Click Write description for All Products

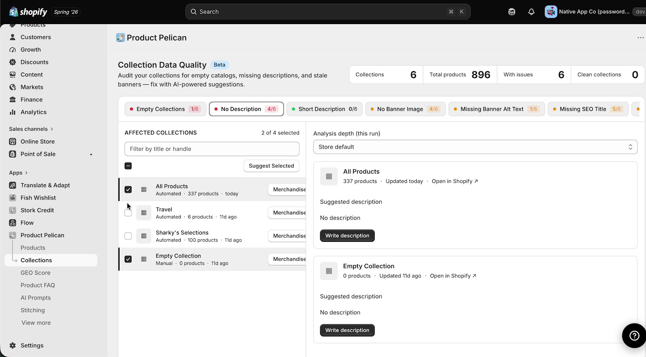[347, 236]
